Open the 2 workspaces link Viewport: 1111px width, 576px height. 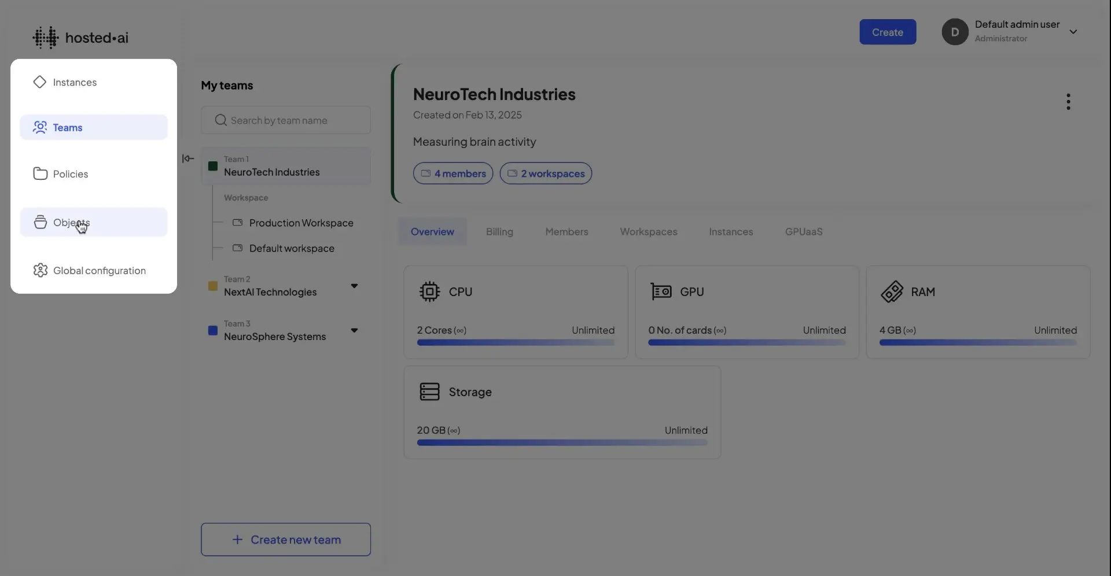546,173
